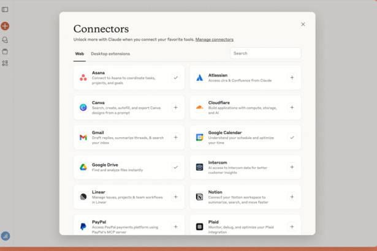Add the Linear connector with plus button
Viewport: 377px width, 251px height.
[x=175, y=197]
